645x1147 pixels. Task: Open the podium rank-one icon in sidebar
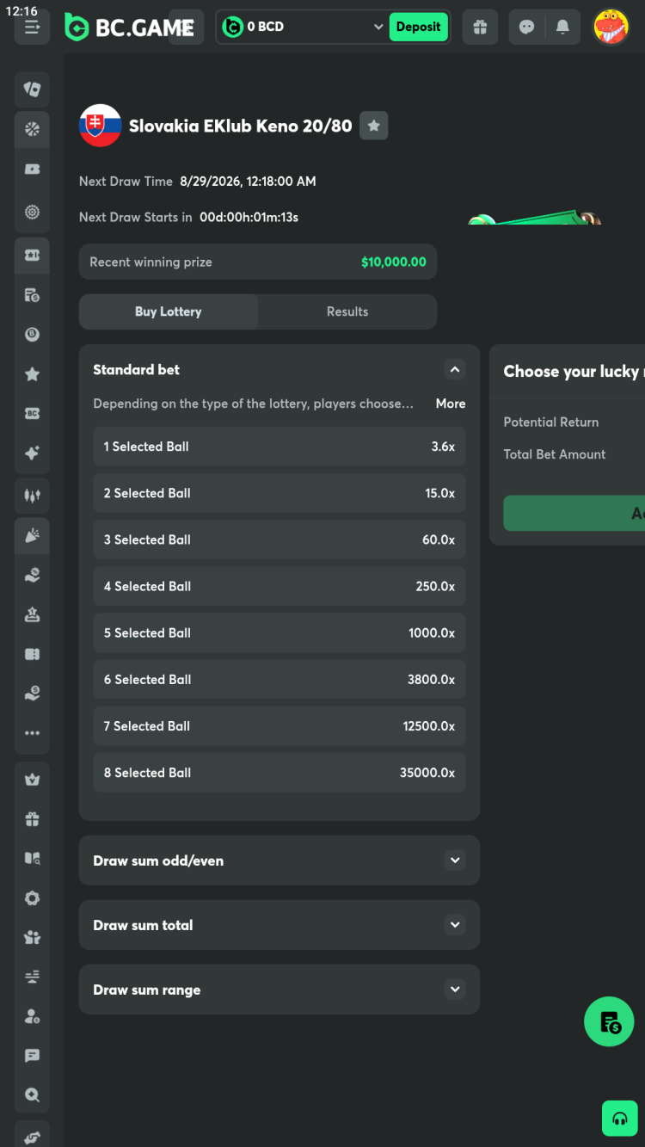pos(32,614)
